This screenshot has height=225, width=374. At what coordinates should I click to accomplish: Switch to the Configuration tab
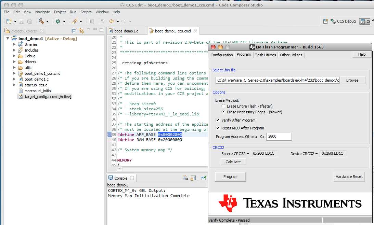point(222,55)
